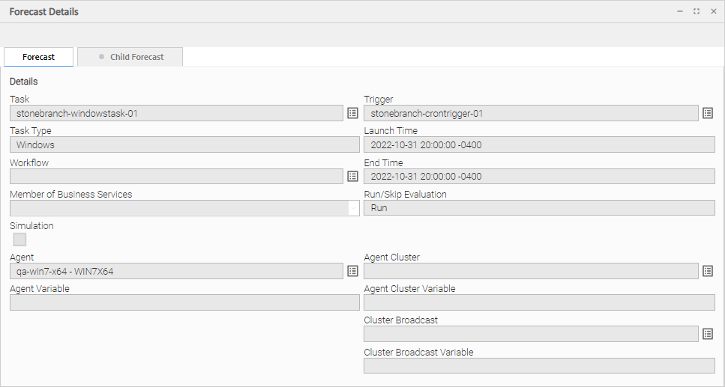Expand the Member of Business Services dropdown
725x387 pixels.
[x=353, y=208]
